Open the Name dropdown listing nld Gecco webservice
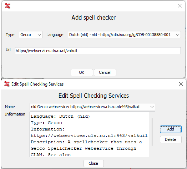 (92, 107)
